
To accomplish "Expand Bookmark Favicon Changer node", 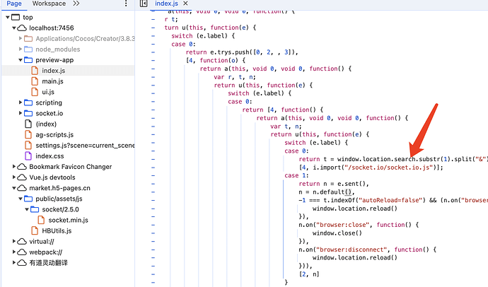I will 14,167.
